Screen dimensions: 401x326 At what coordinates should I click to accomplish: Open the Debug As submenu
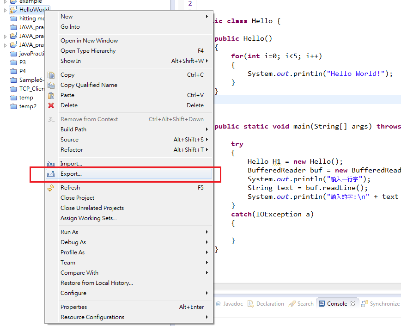pos(135,242)
